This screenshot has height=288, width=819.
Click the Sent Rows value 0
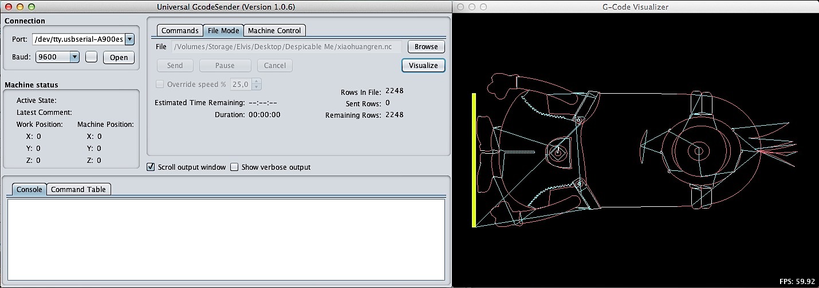coord(388,103)
